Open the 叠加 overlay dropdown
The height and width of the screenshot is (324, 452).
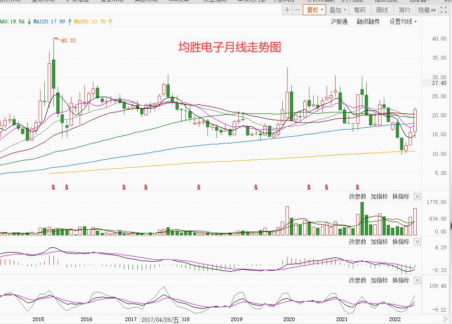[x=337, y=10]
